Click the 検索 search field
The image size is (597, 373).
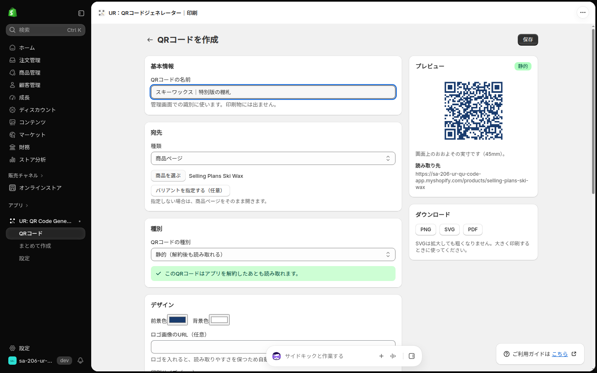46,30
